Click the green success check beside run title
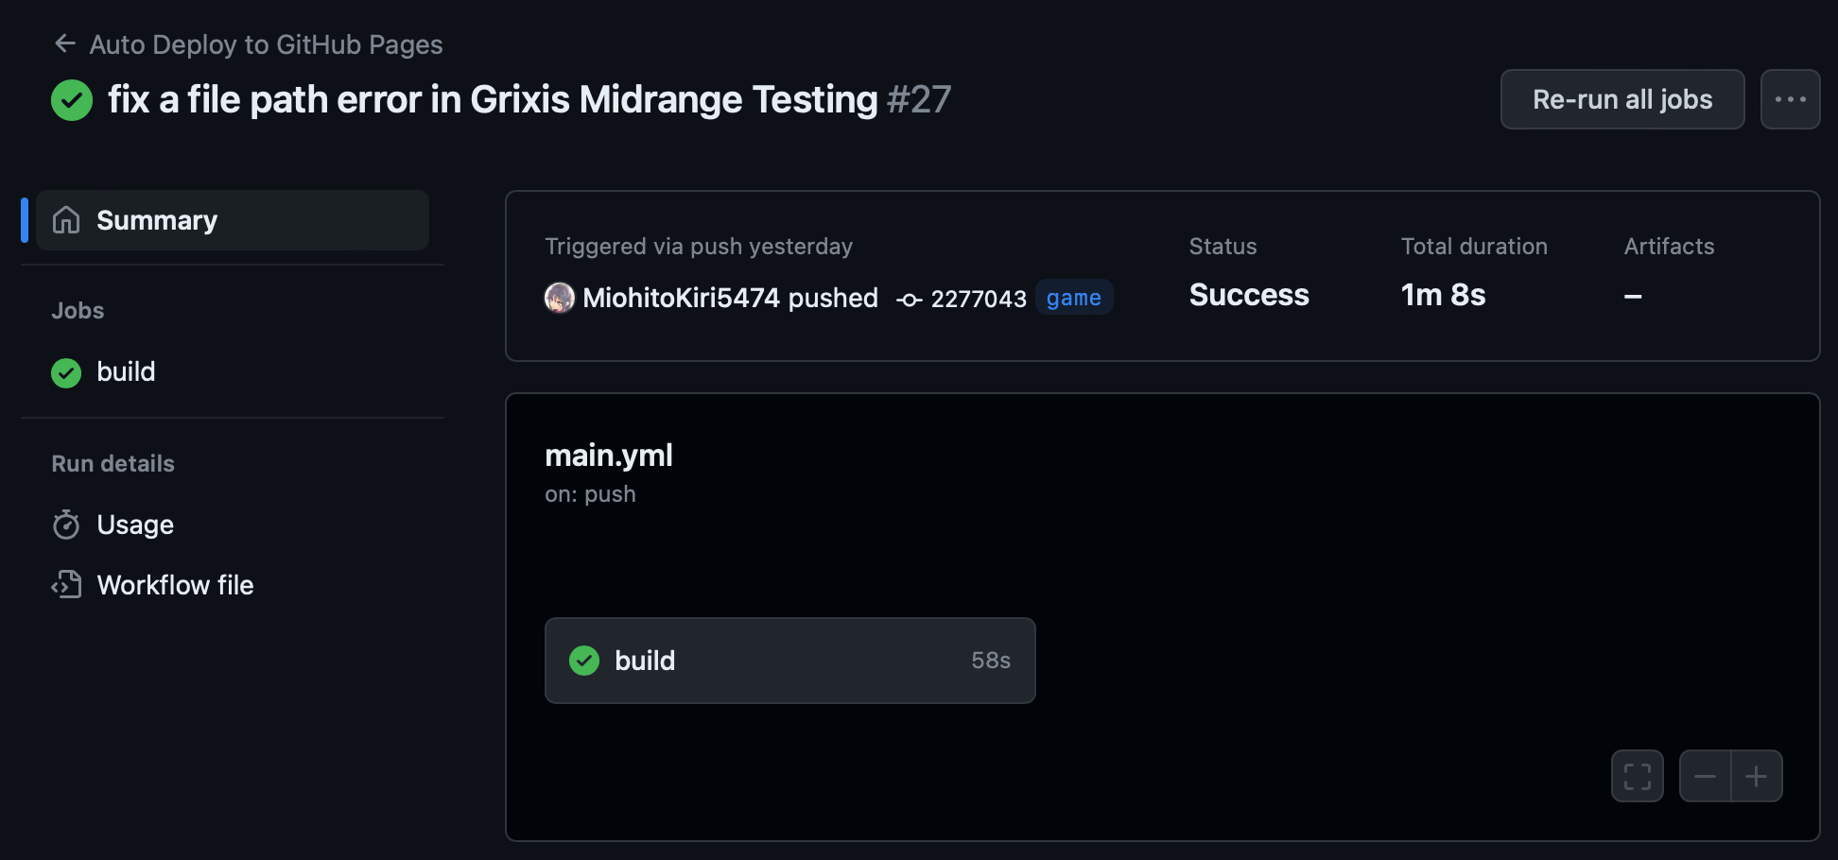 72,100
